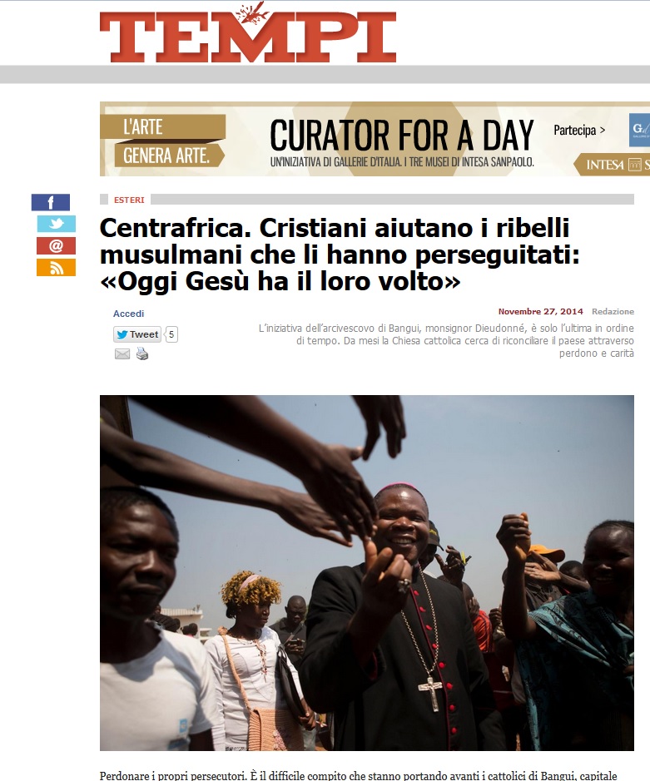Viewport: 650px width, 781px height.
Task: Click the Tweet button
Action: pos(137,334)
